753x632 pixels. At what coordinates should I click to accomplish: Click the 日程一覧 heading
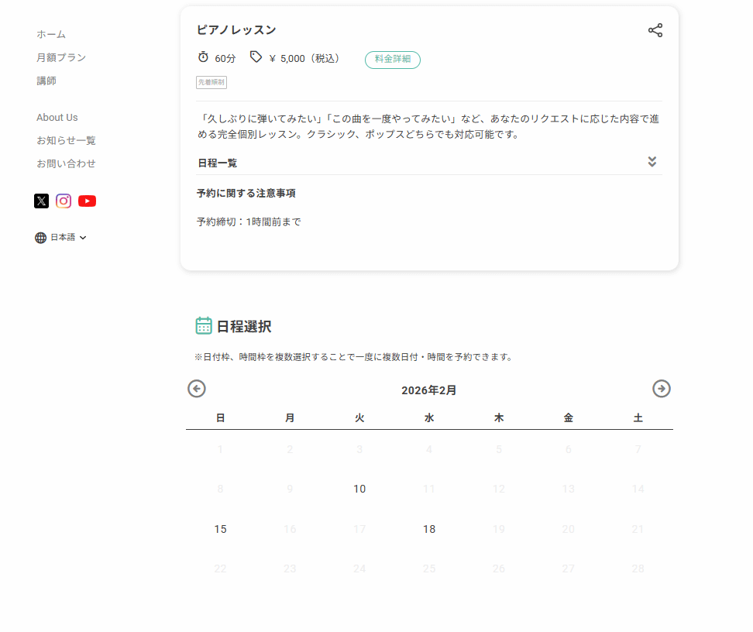218,163
